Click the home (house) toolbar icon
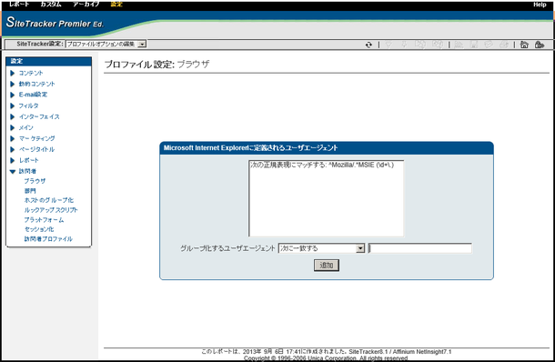Image resolution: width=555 pixels, height=362 pixels. point(524,45)
